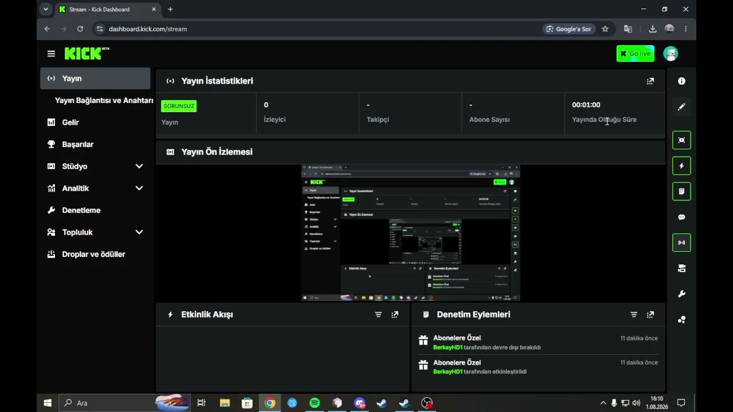Click the translate page icon
The image size is (733, 412).
click(x=628, y=29)
